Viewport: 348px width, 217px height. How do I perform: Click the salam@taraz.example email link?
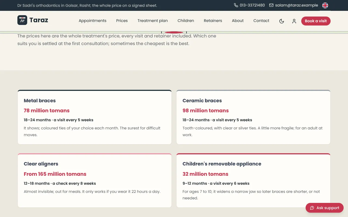click(x=297, y=5)
